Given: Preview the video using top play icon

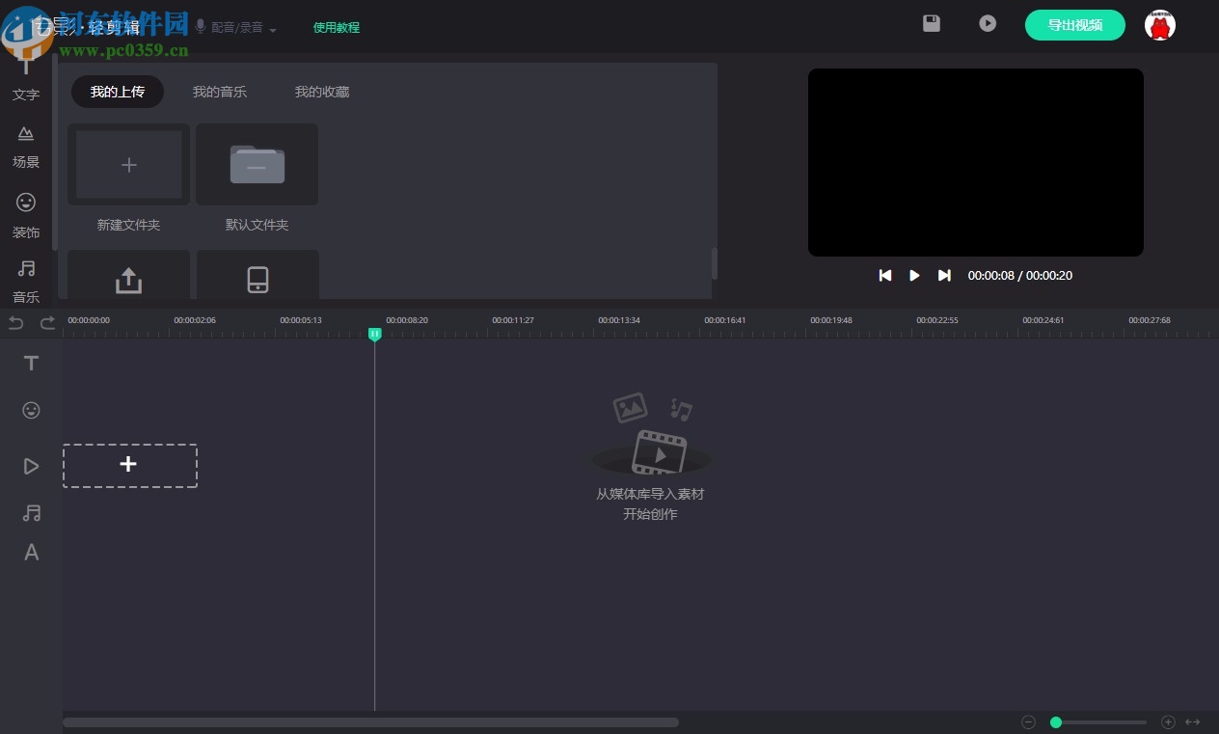Looking at the screenshot, I should 988,23.
